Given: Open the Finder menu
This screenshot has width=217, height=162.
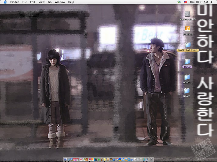Looking at the screenshot, I should point(15,2).
